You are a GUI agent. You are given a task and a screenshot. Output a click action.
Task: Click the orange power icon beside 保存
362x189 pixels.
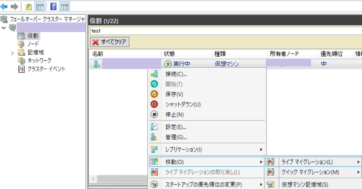(x=154, y=94)
